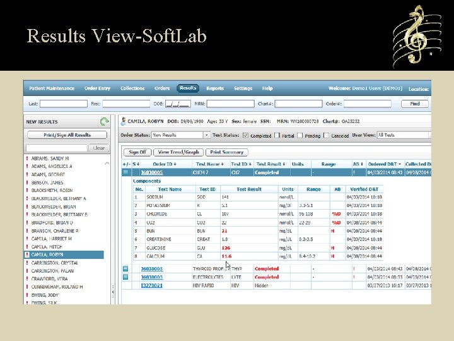Click the Print Summary button
454x341 pixels.
(x=227, y=152)
